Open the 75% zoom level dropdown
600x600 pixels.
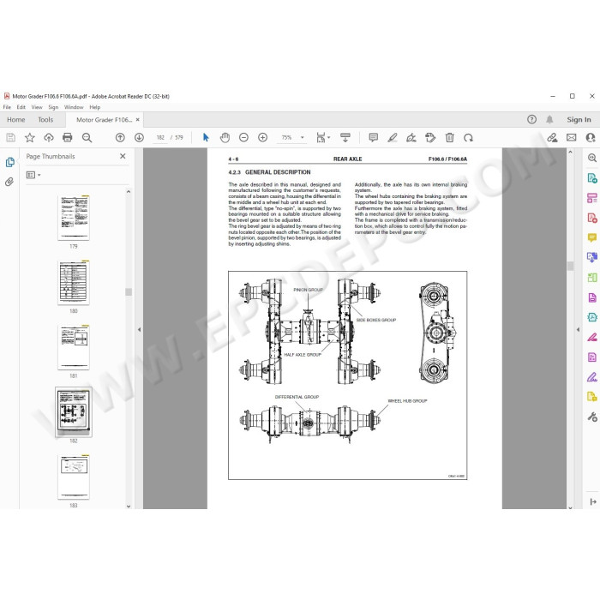tap(303, 137)
